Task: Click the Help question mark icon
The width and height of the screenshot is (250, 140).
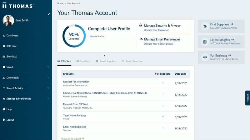Action: click(4, 109)
